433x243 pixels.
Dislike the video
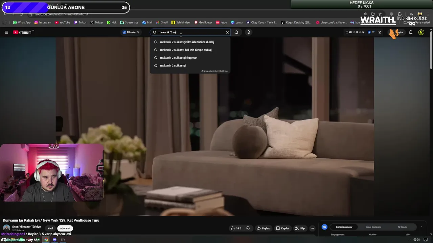tap(248, 228)
